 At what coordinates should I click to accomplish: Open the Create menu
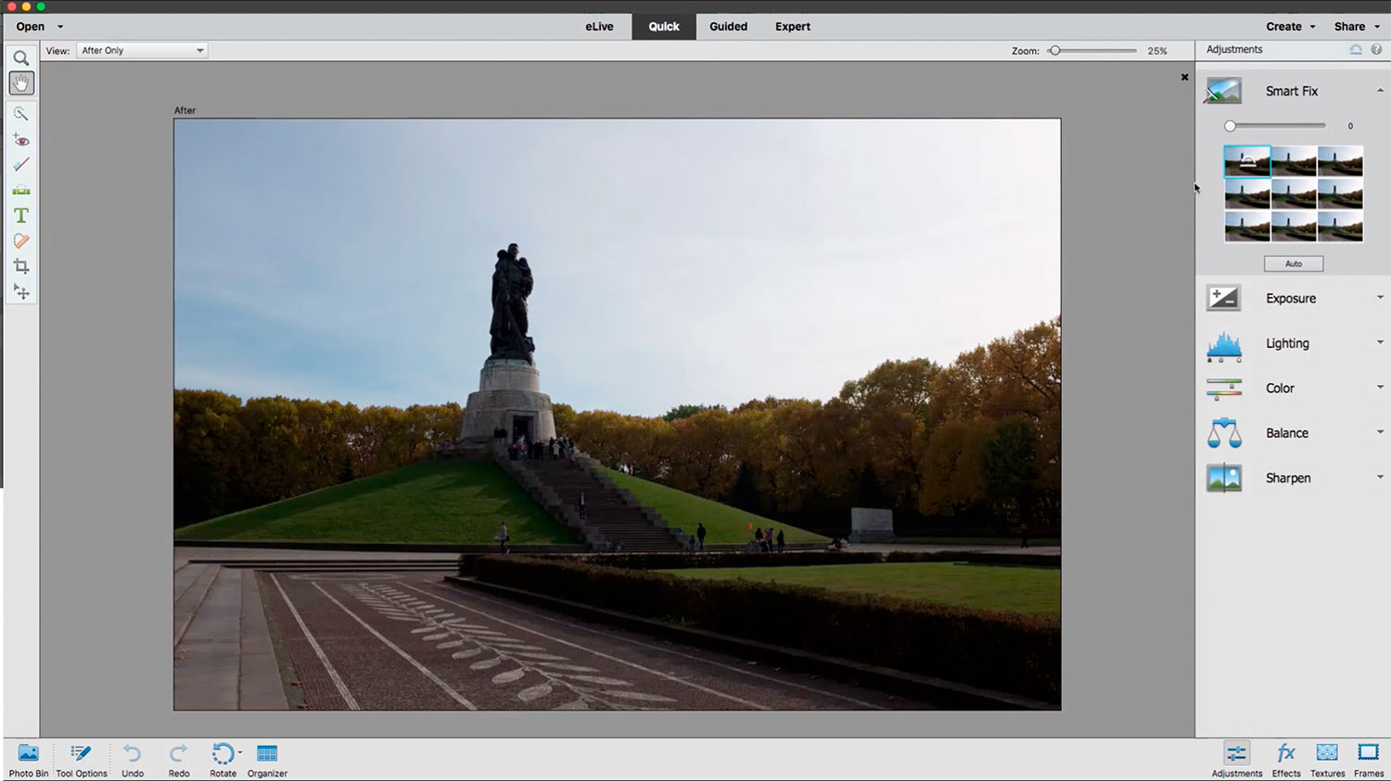coord(1290,27)
